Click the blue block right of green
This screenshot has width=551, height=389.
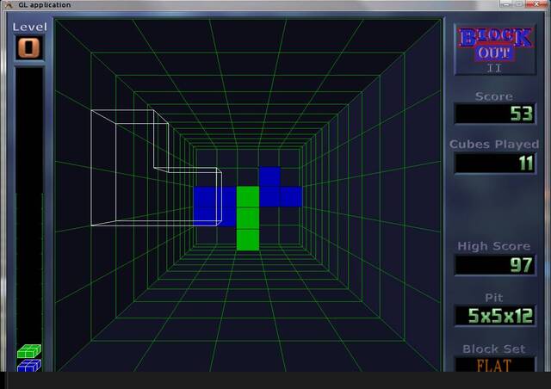pyautogui.click(x=281, y=187)
